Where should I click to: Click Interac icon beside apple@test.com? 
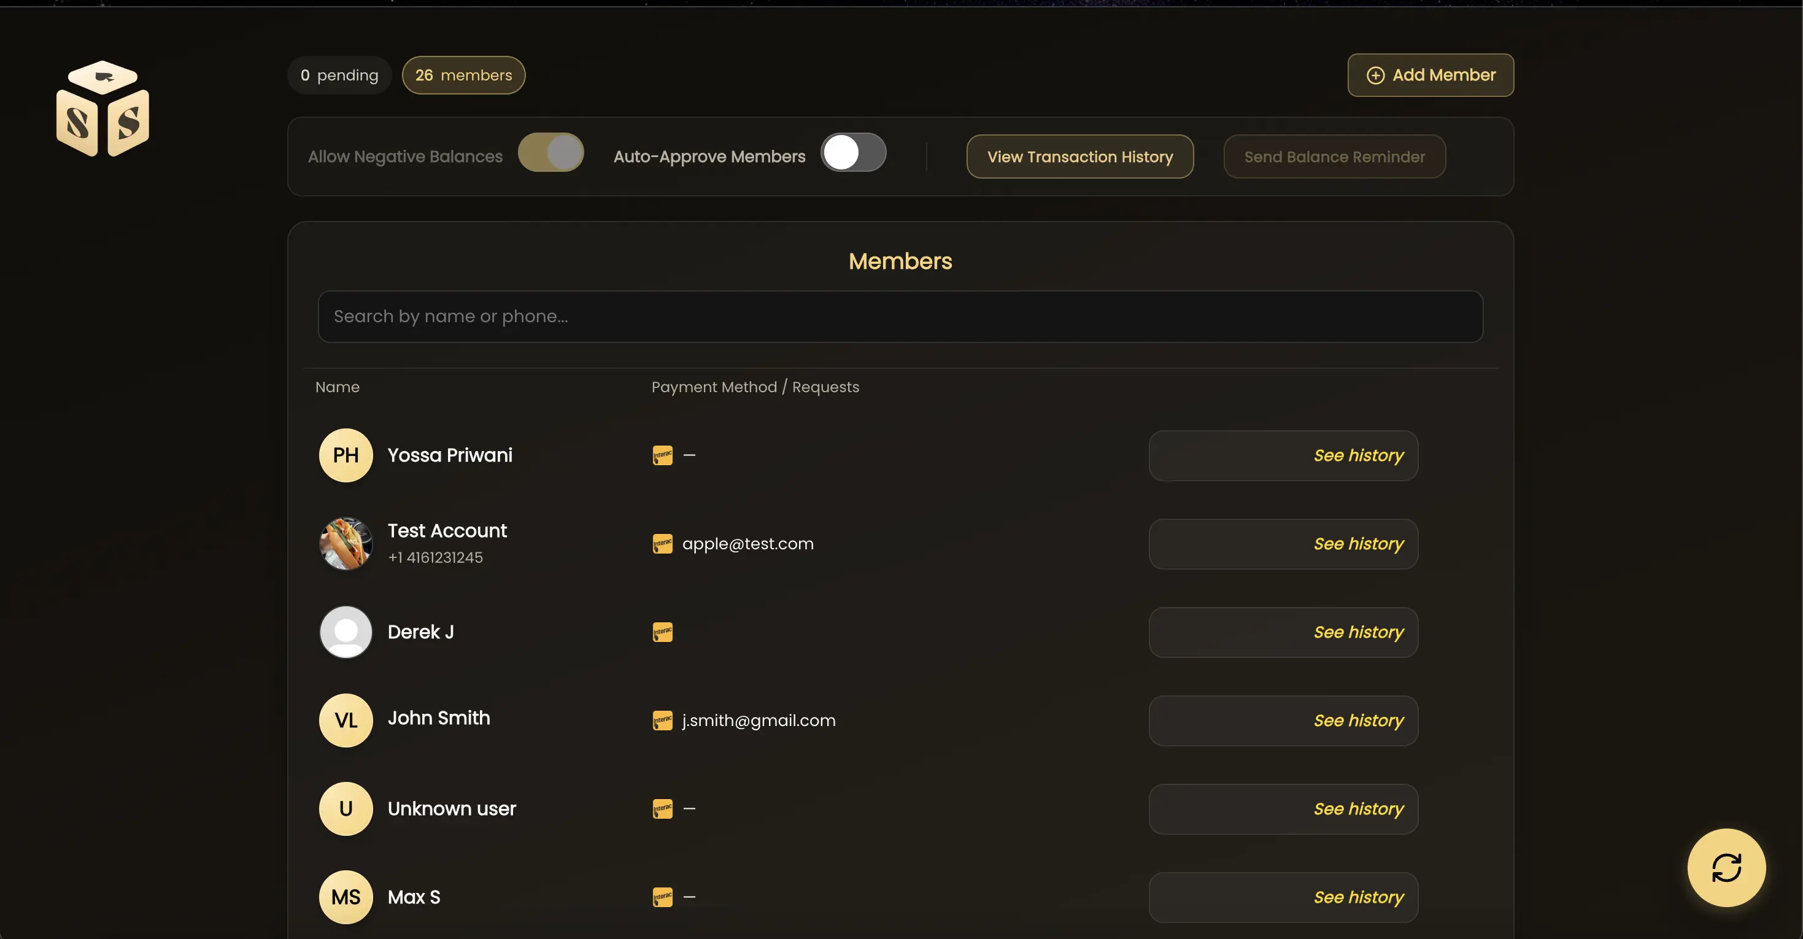point(662,543)
